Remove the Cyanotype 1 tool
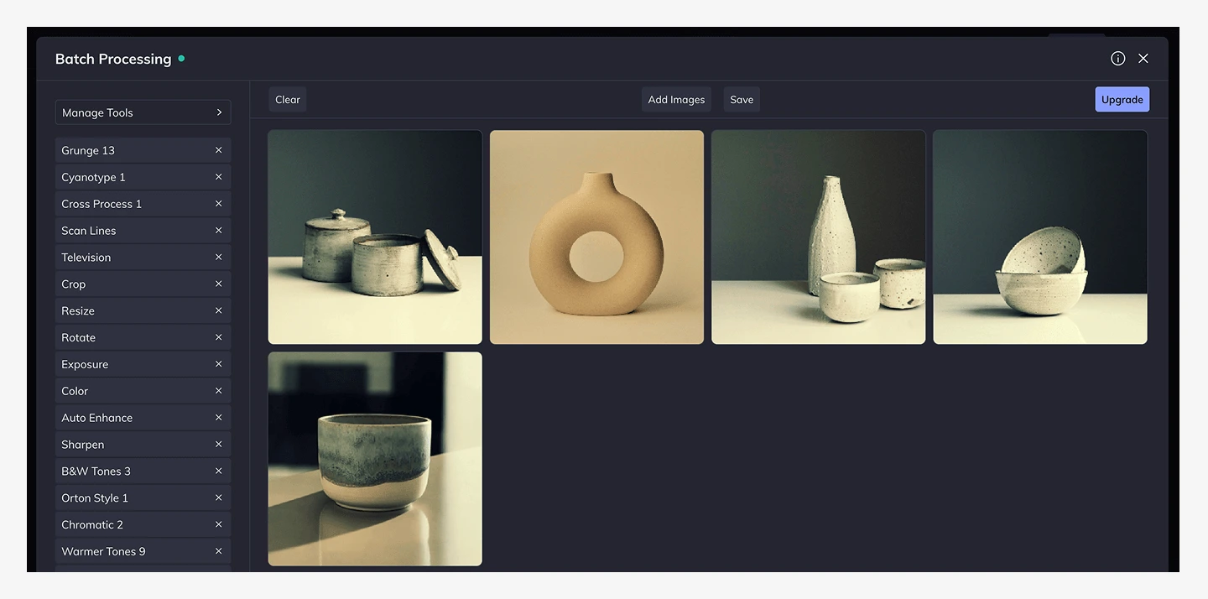This screenshot has height=599, width=1208. pos(218,177)
